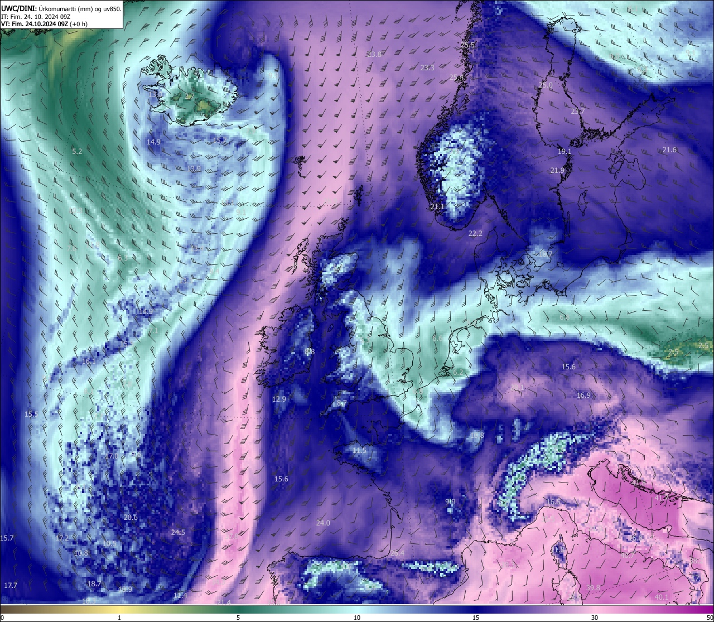Click the IT: Fim. 24. 10. 2024 09Z line
714x622 pixels.
click(36, 17)
